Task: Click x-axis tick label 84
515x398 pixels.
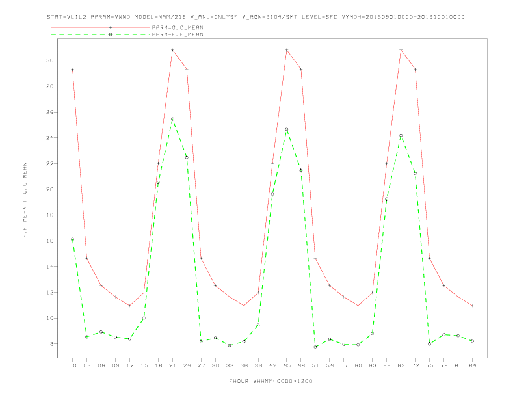Action: (x=473, y=365)
